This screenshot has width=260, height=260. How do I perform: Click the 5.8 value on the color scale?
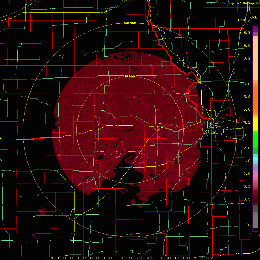[x=247, y=97]
